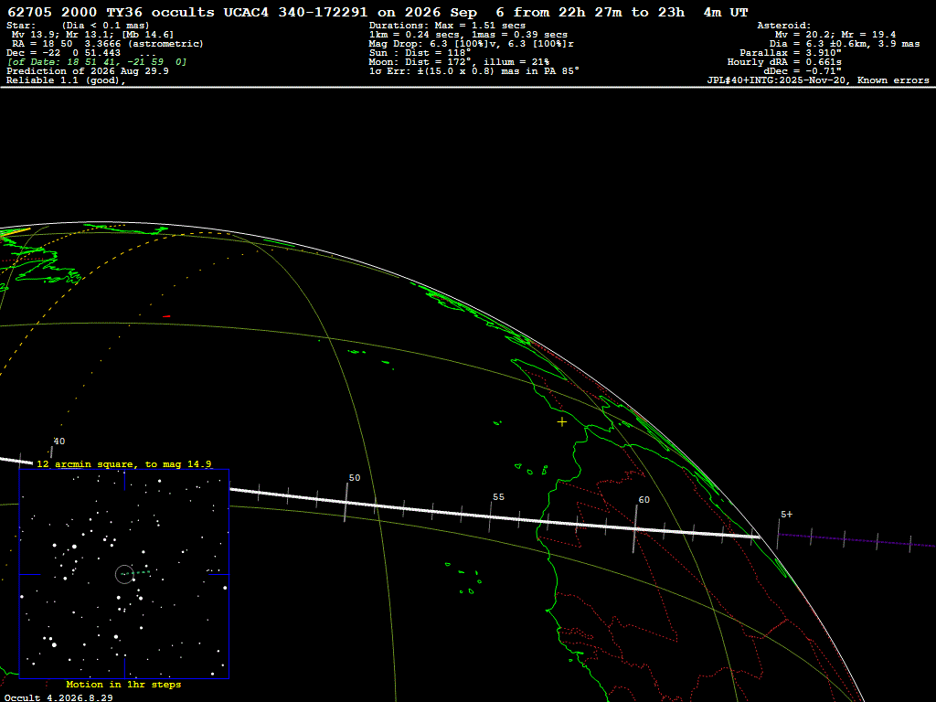The height and width of the screenshot is (702, 936).
Task: Select the star finder chart thumbnail
Action: [x=124, y=574]
